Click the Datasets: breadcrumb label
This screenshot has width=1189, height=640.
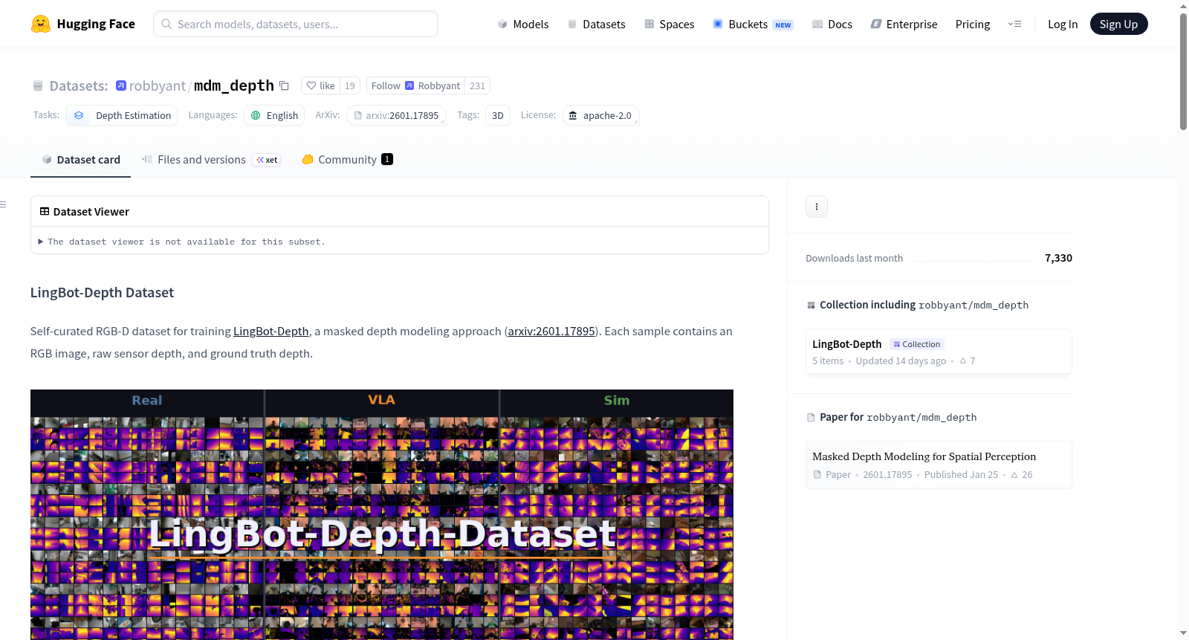[x=79, y=85]
